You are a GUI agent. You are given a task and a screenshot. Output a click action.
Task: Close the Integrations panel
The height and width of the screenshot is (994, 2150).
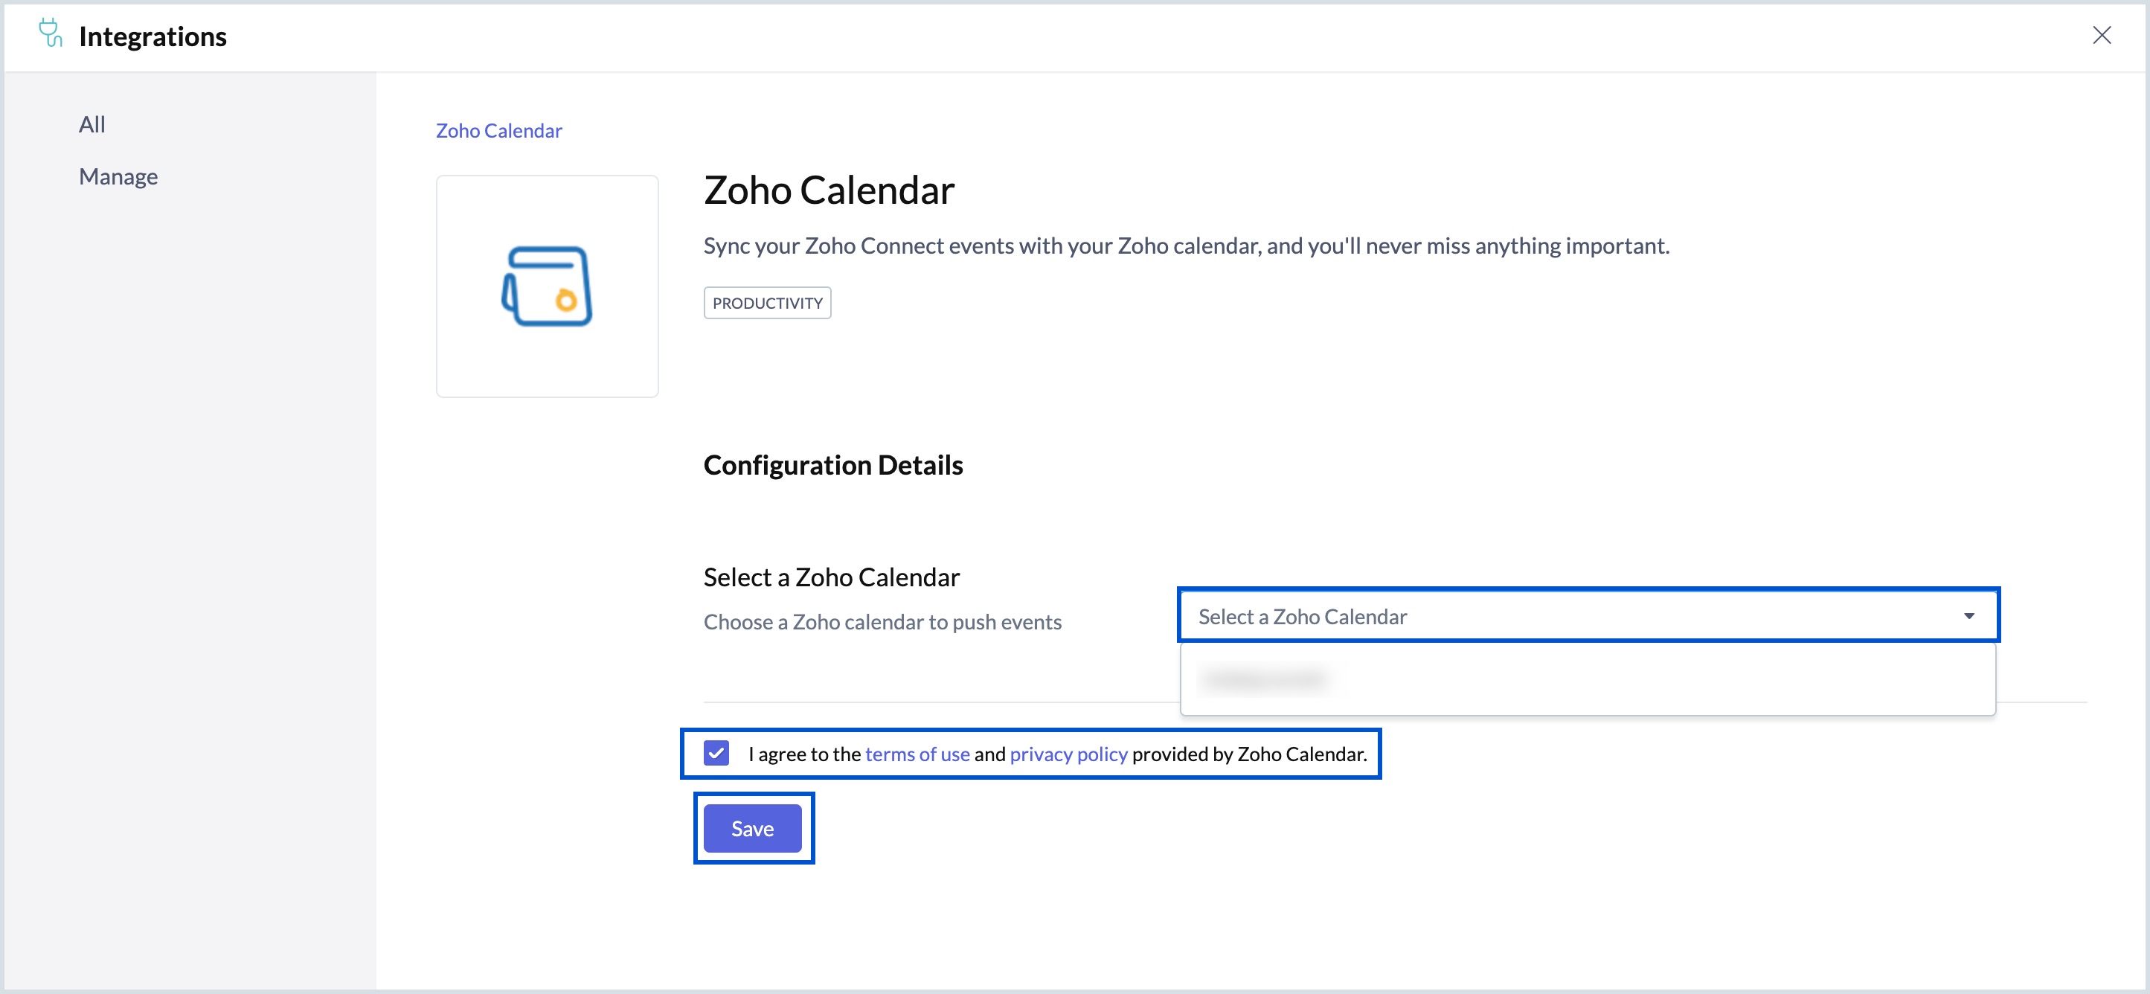[x=2102, y=35]
